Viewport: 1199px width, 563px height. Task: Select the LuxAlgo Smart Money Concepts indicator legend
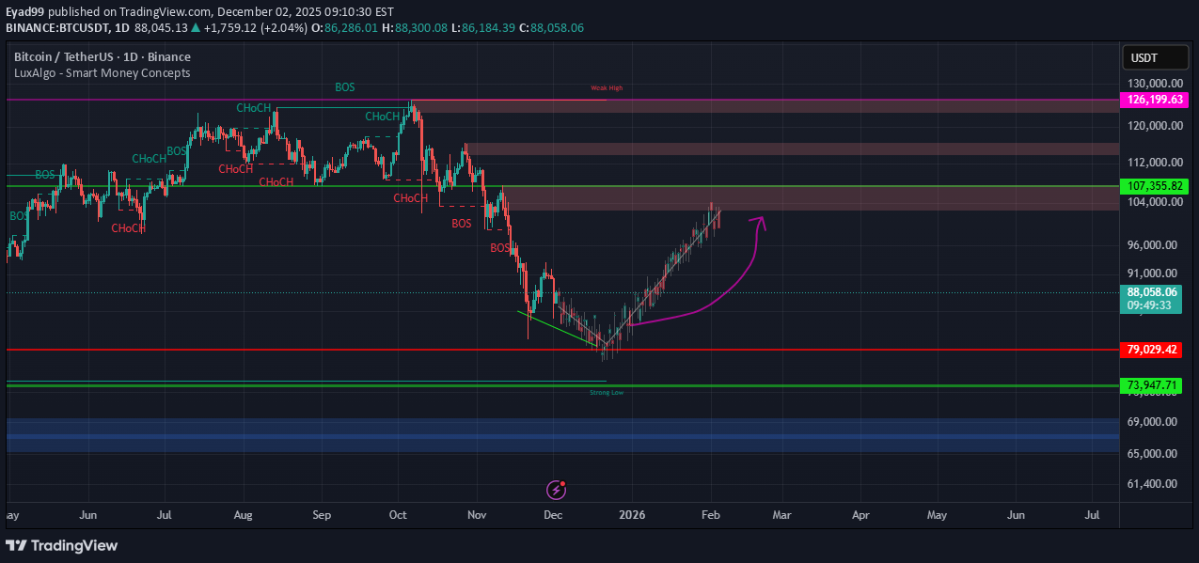102,72
